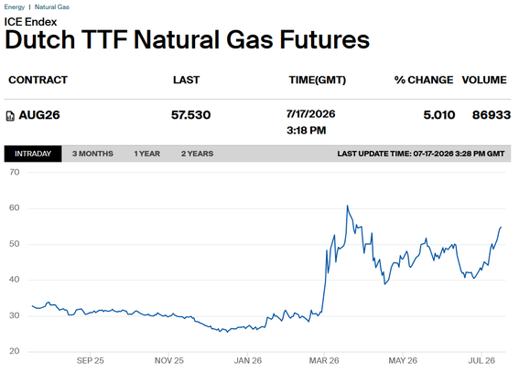519x372 pixels.
Task: Click the JUL 26 axis label
Action: pyautogui.click(x=481, y=360)
